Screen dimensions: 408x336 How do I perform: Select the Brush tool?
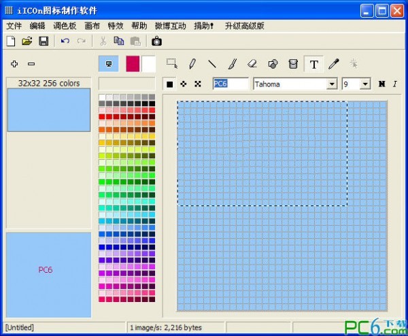coord(232,64)
